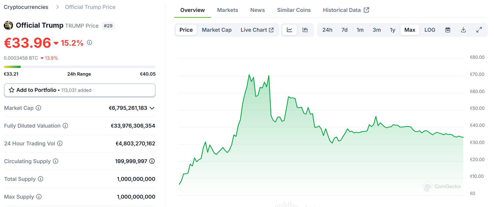494x207 pixels.
Task: Open the Markets tab
Action: tap(227, 10)
